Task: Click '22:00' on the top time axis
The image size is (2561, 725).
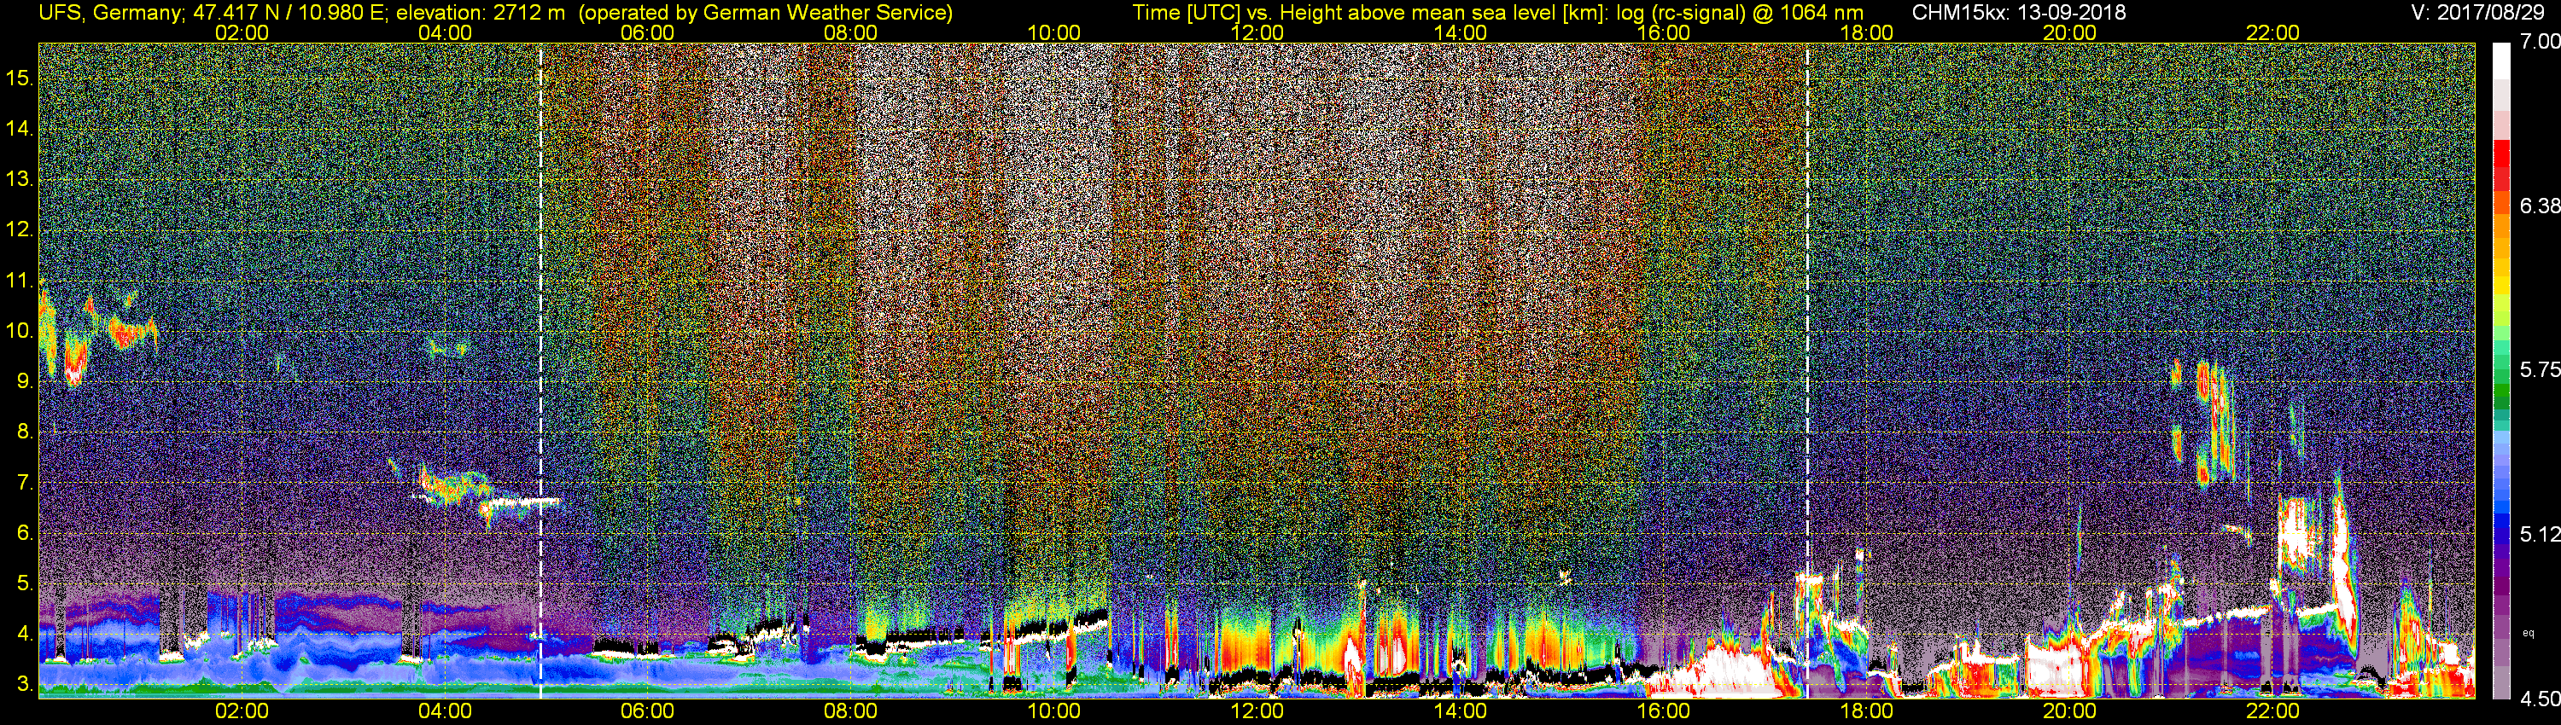Action: (x=2272, y=32)
